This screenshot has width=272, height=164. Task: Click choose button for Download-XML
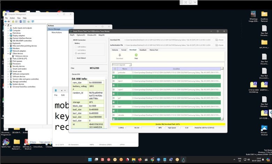click(x=219, y=40)
